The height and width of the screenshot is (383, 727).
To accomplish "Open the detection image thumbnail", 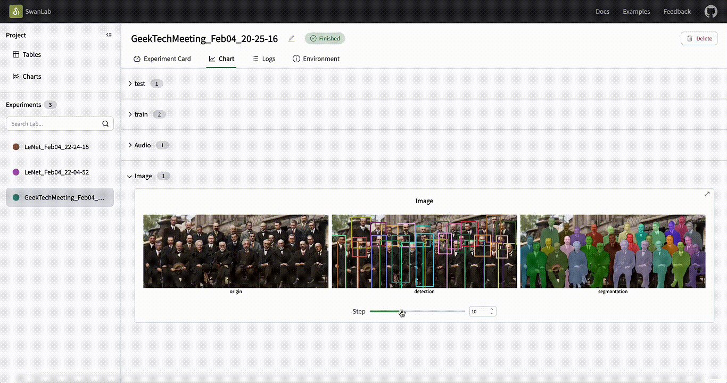I will [x=424, y=251].
